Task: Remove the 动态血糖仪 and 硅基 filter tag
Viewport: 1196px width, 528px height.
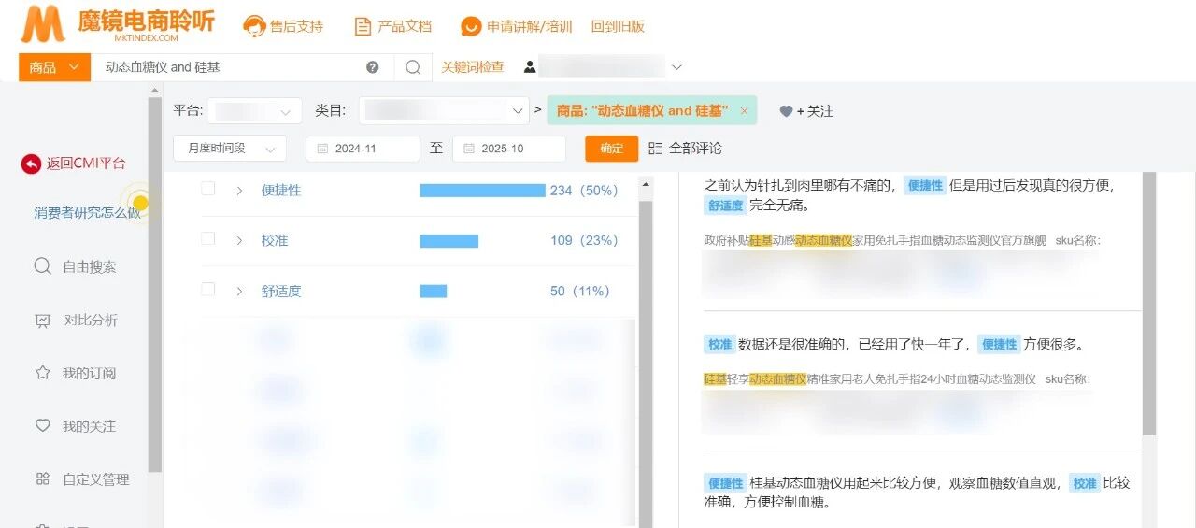Action: coord(744,111)
